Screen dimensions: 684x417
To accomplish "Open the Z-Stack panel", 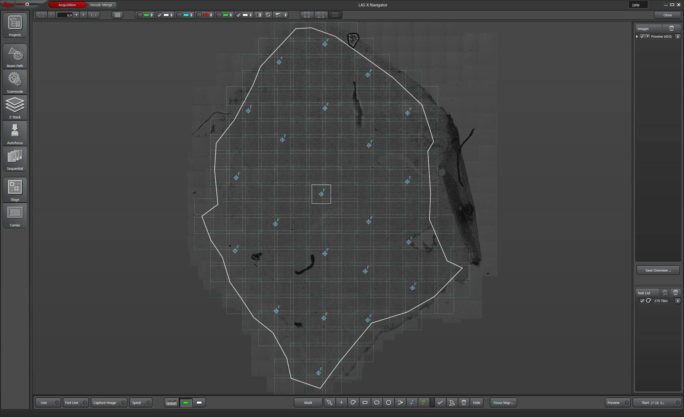I will [x=15, y=108].
